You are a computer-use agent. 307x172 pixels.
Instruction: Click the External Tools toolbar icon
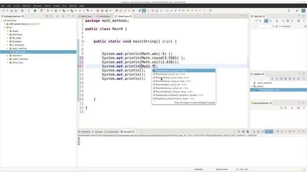tap(72, 11)
